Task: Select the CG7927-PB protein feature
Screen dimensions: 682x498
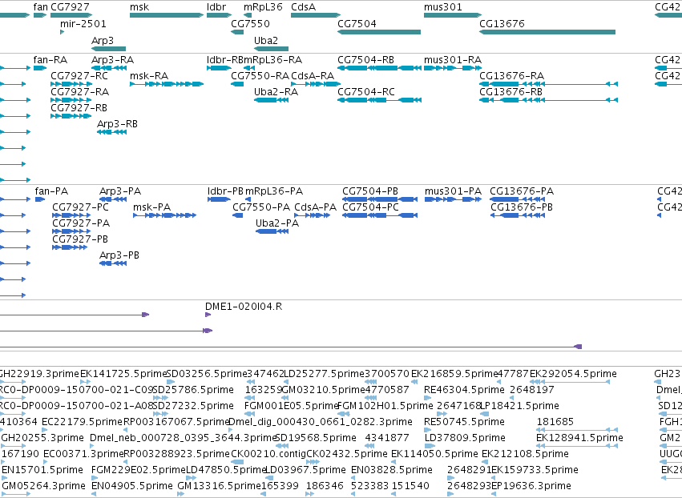Action: point(70,247)
